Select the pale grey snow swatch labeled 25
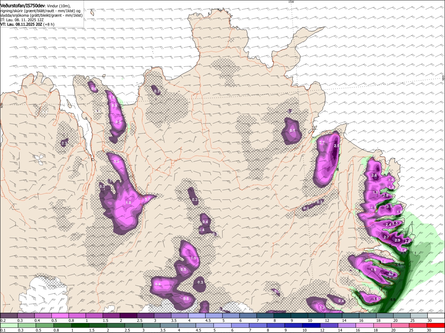Image resolution: width=445 pixels, height=333 pixels. [419, 316]
